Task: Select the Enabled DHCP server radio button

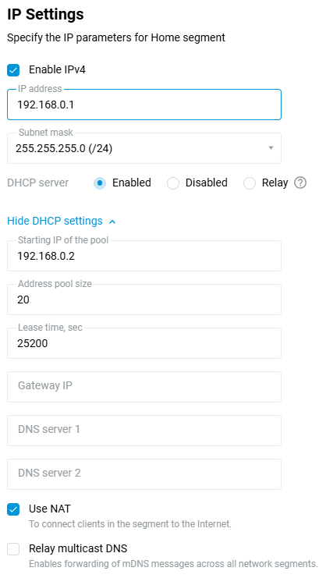Action: [100, 183]
